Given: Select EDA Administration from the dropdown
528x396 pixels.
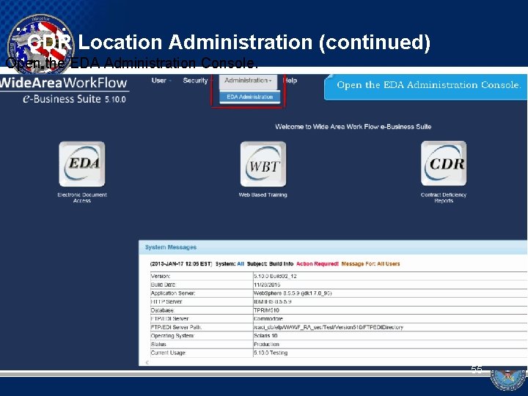Looking at the screenshot, I should click(249, 97).
